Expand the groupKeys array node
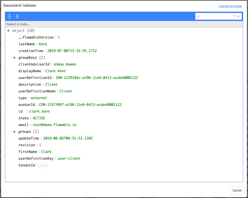248x198 pixels. coord(15,57)
